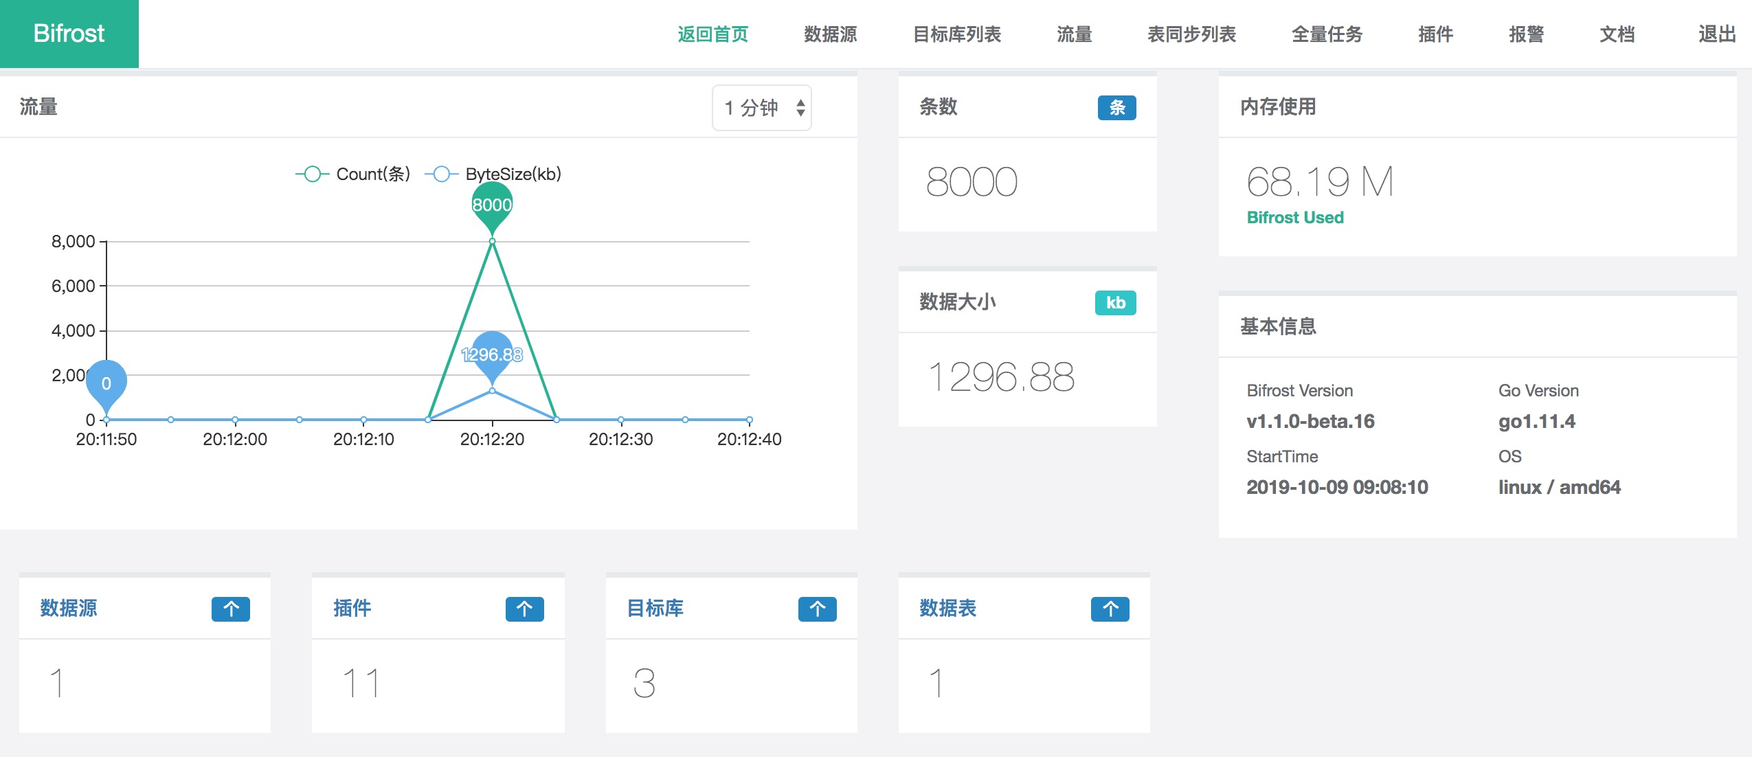Image resolution: width=1752 pixels, height=757 pixels.
Task: Click 全量任务 navigation link
Action: (1327, 34)
